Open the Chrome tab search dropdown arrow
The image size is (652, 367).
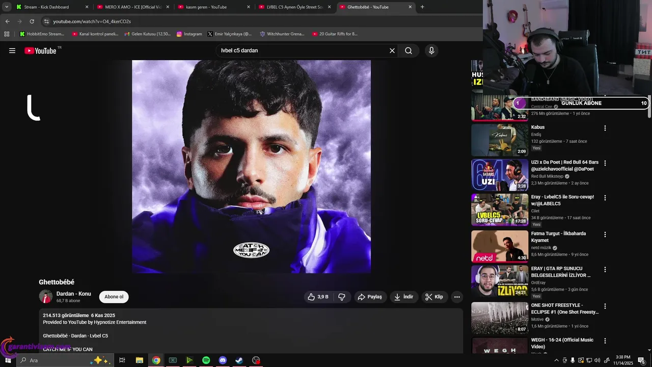tap(7, 7)
